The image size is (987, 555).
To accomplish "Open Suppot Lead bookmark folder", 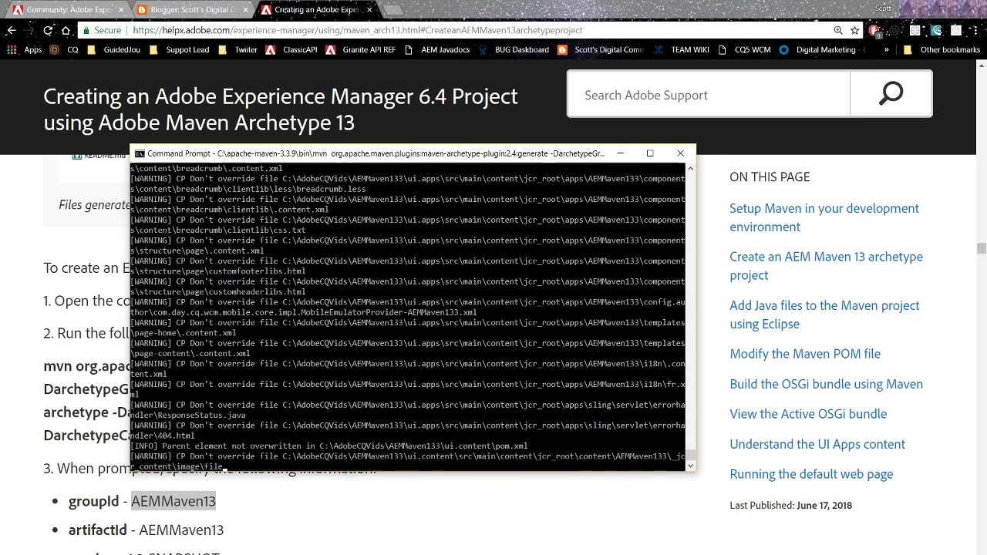I will pos(179,49).
